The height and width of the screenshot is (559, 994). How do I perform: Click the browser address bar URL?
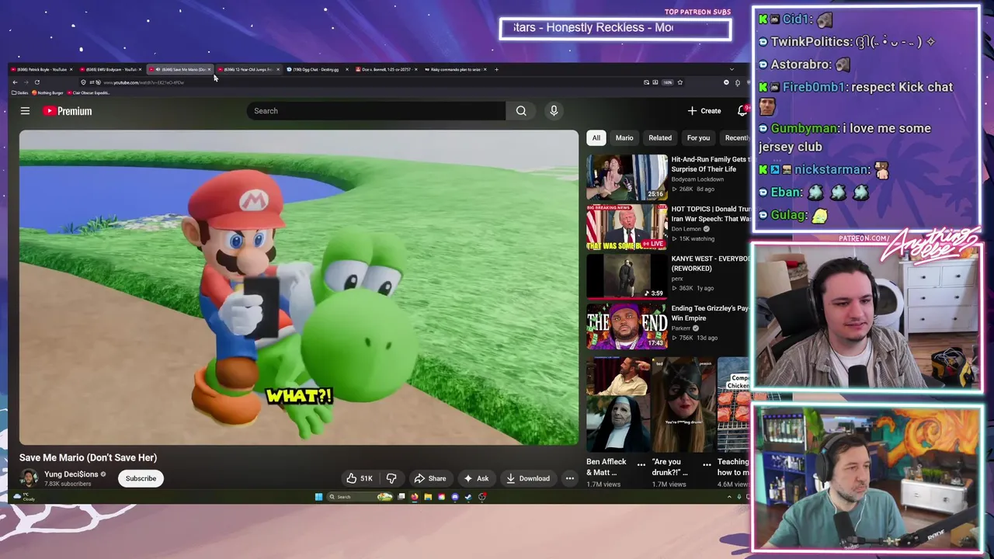click(x=144, y=82)
